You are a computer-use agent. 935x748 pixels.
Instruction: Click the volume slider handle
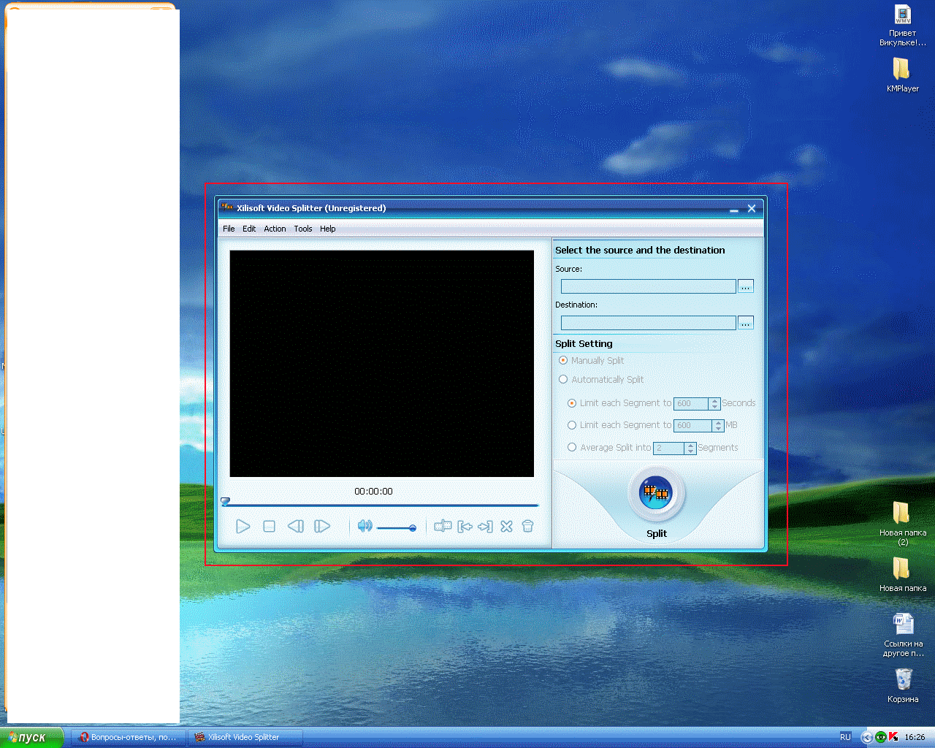(x=413, y=527)
